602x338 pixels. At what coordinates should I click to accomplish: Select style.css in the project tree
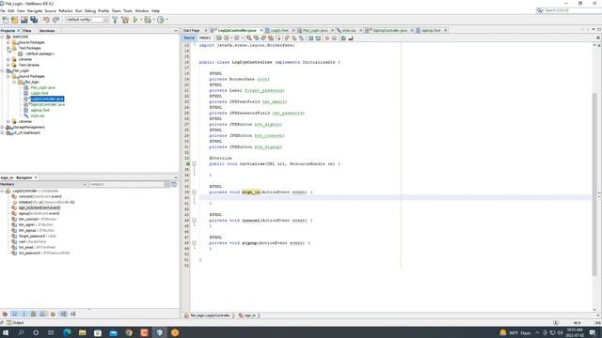(38, 115)
